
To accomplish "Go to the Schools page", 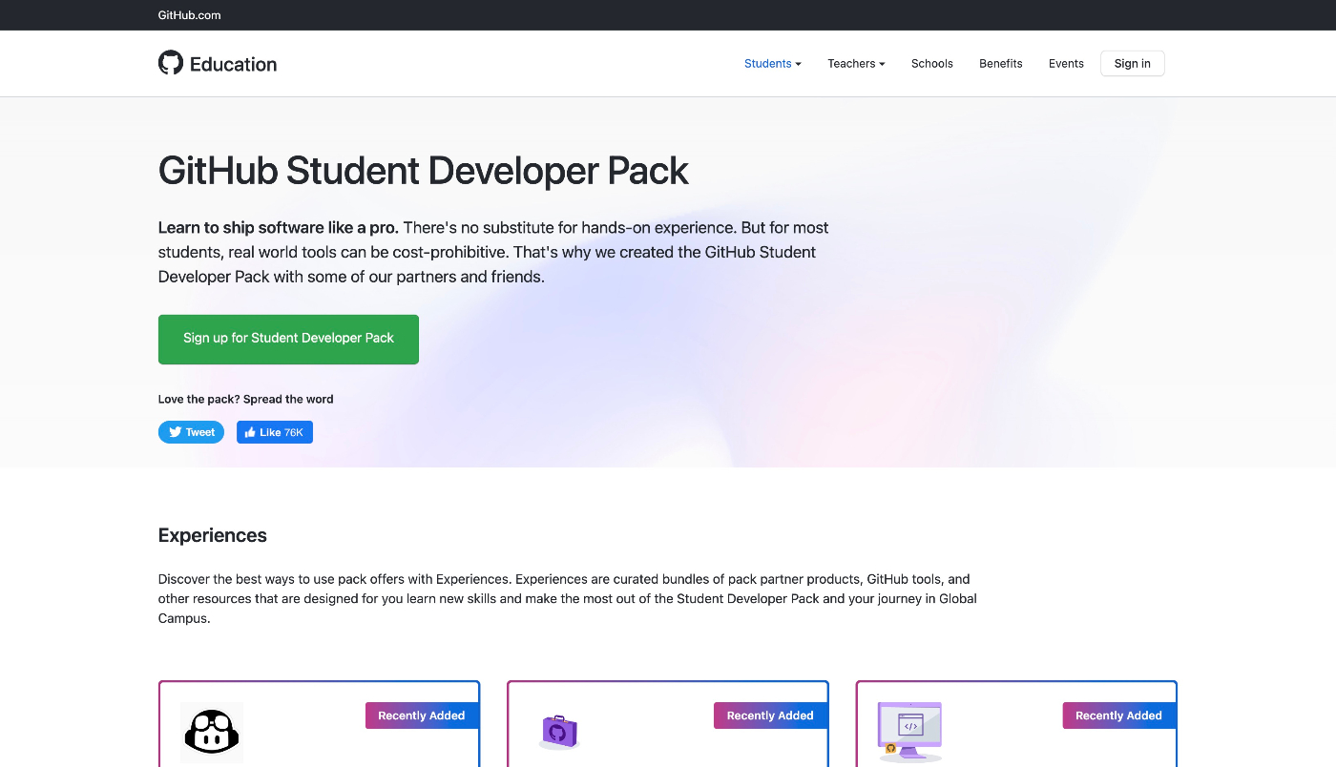I will point(932,64).
